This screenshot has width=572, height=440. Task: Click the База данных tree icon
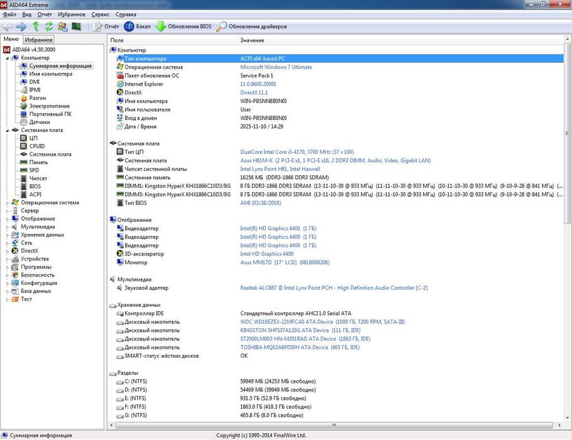15,291
